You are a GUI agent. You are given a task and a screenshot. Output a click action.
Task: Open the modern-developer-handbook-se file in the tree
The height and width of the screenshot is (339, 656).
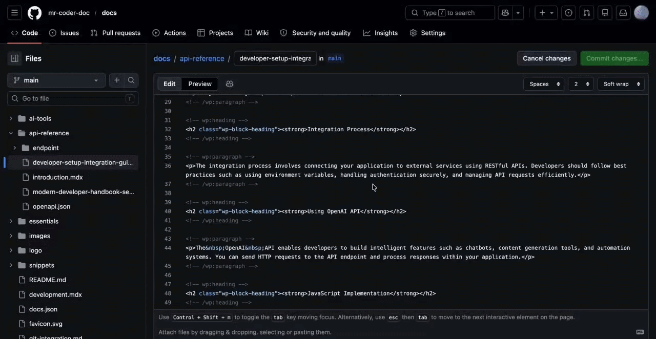click(84, 192)
